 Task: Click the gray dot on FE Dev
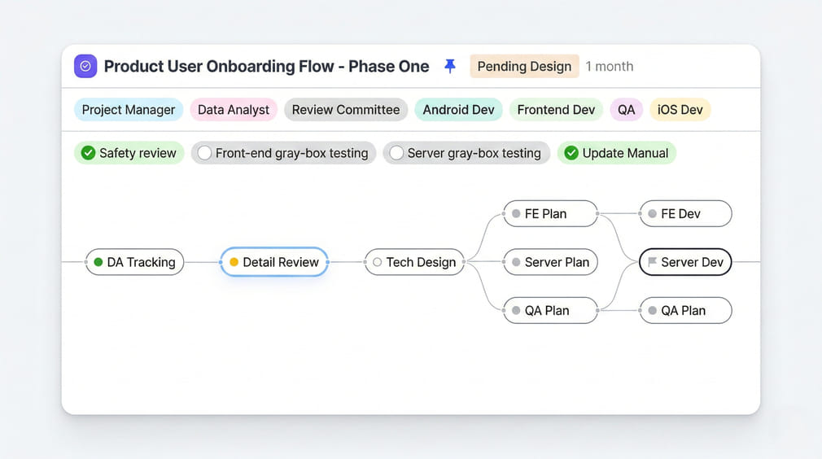[652, 214]
